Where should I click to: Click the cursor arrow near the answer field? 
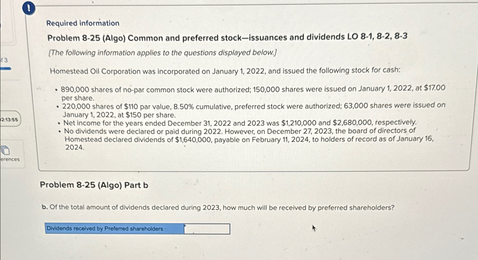pos(314,228)
